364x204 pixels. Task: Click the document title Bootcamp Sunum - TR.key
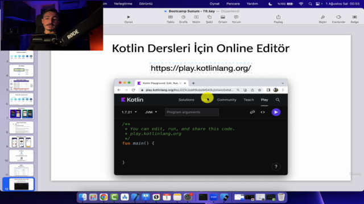coord(192,11)
